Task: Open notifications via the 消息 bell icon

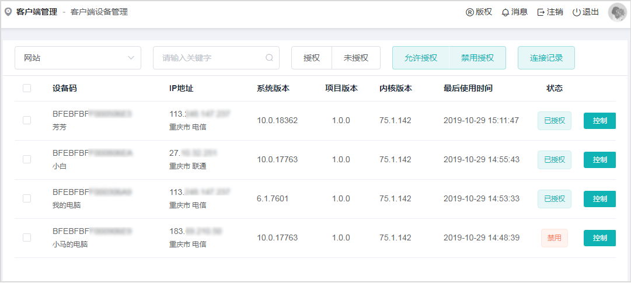Action: coord(506,12)
